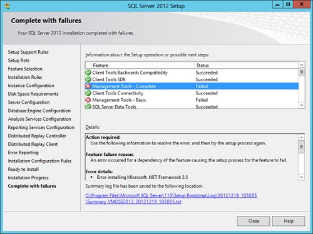This screenshot has width=313, height=234.
Task: Click Setup Support Rules step
Action: pos(28,52)
